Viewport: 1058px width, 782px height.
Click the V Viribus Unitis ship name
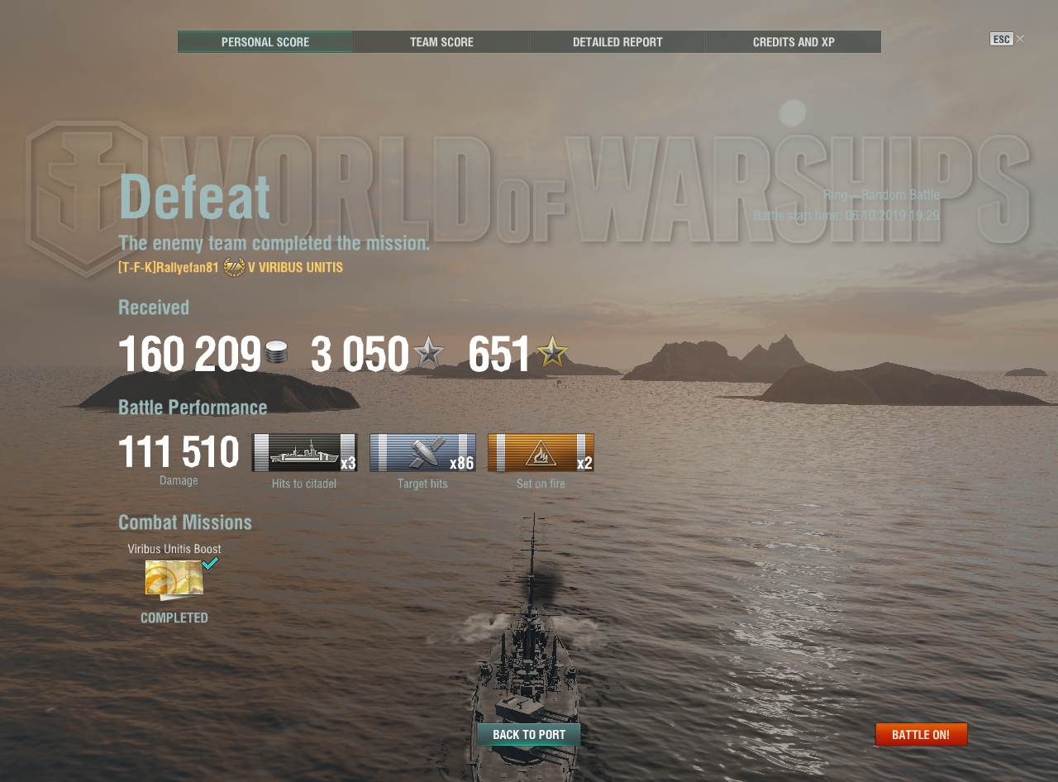coord(295,268)
